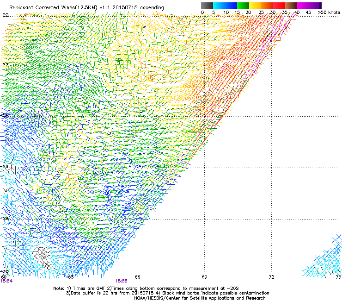Click the '72' longitude axis label

[x=271, y=277]
